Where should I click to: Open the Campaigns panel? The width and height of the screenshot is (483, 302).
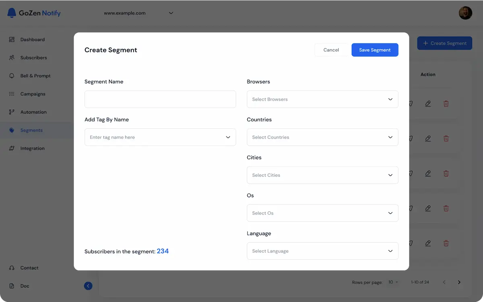coord(33,94)
